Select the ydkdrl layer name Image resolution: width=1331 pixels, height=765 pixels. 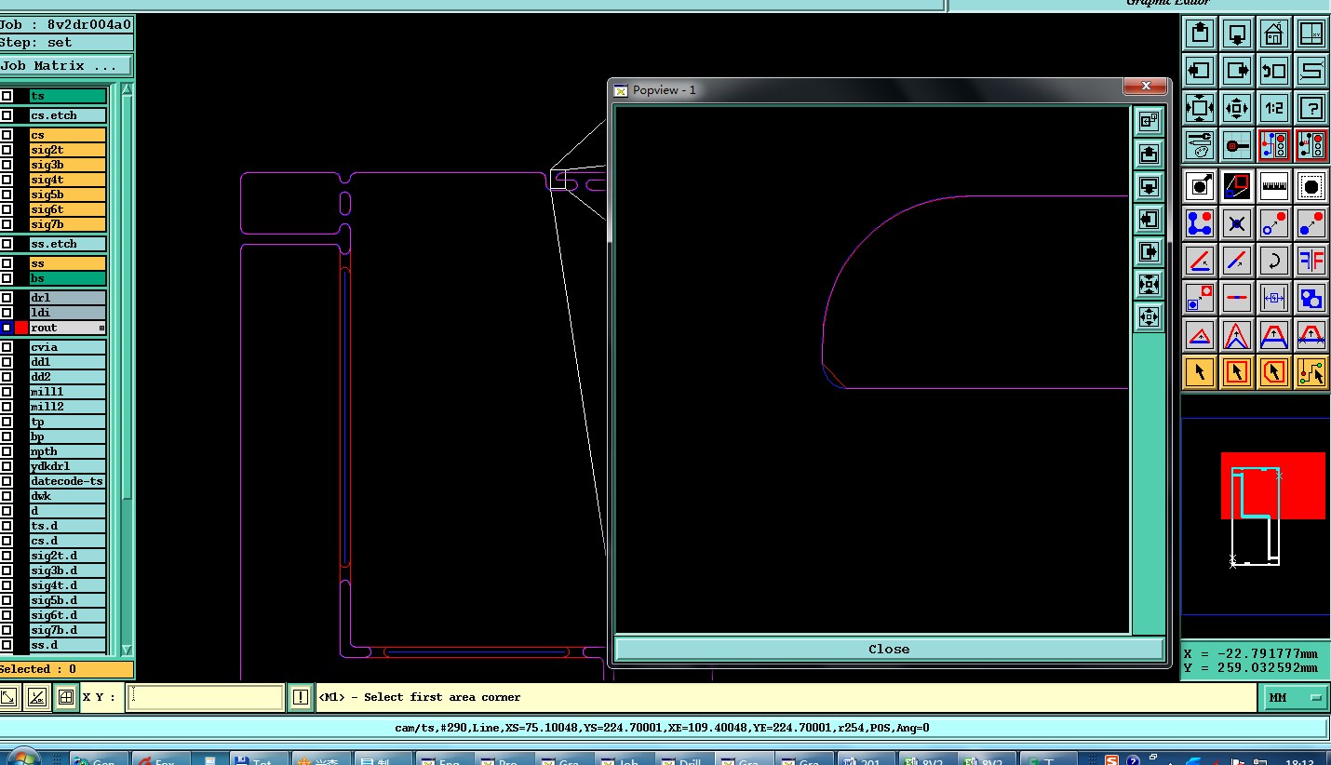(x=67, y=466)
